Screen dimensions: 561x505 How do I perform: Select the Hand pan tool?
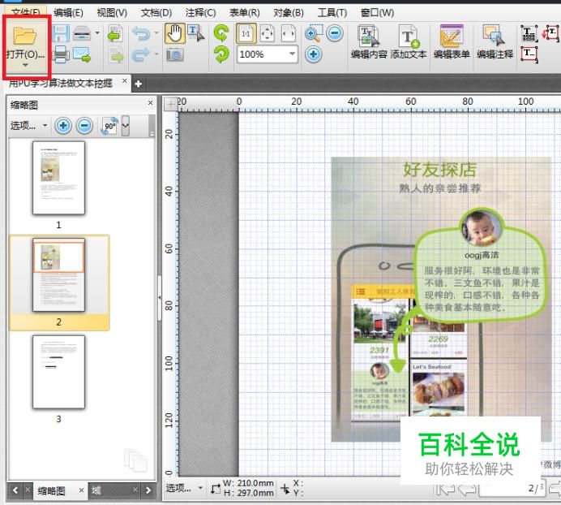tap(173, 33)
